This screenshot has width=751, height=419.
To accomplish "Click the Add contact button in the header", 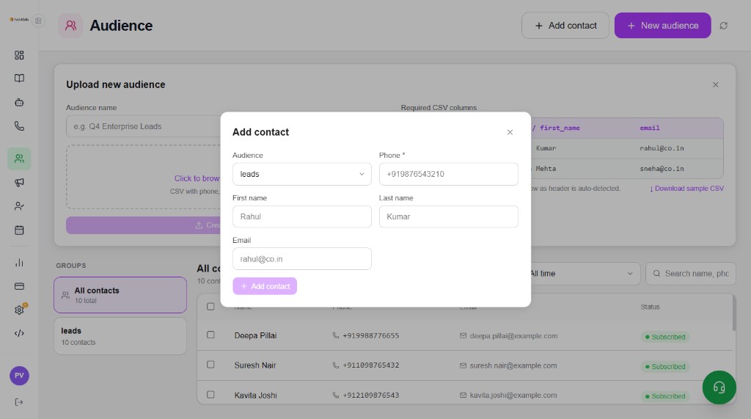I will [x=565, y=26].
